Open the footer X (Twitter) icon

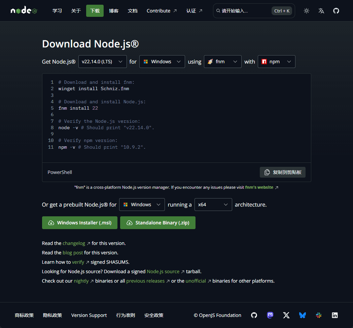pyautogui.click(x=286, y=315)
